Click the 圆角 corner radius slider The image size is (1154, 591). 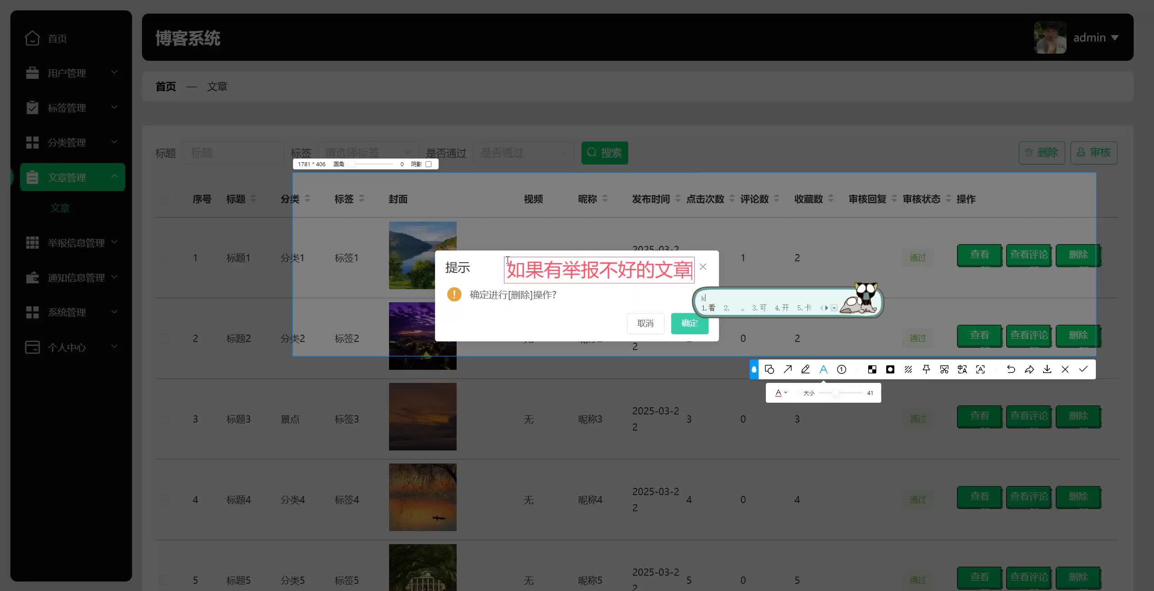click(x=372, y=164)
